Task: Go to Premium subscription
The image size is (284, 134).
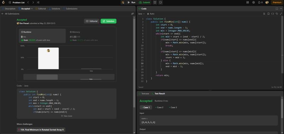Action: click(277, 2)
